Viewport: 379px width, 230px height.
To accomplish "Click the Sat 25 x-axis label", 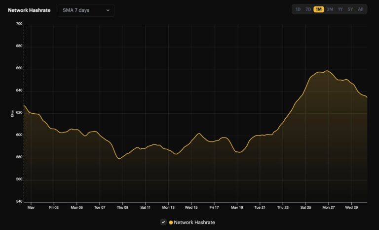I will (305, 208).
